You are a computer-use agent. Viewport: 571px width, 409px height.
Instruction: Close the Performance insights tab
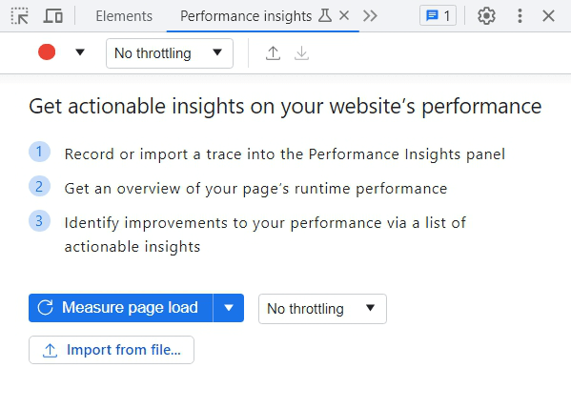click(344, 15)
